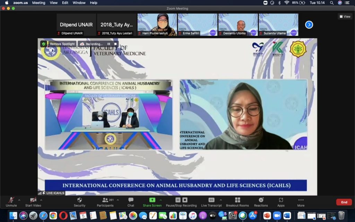Pause the recording in the toolbar
This screenshot has height=222, width=355.
[x=178, y=200]
